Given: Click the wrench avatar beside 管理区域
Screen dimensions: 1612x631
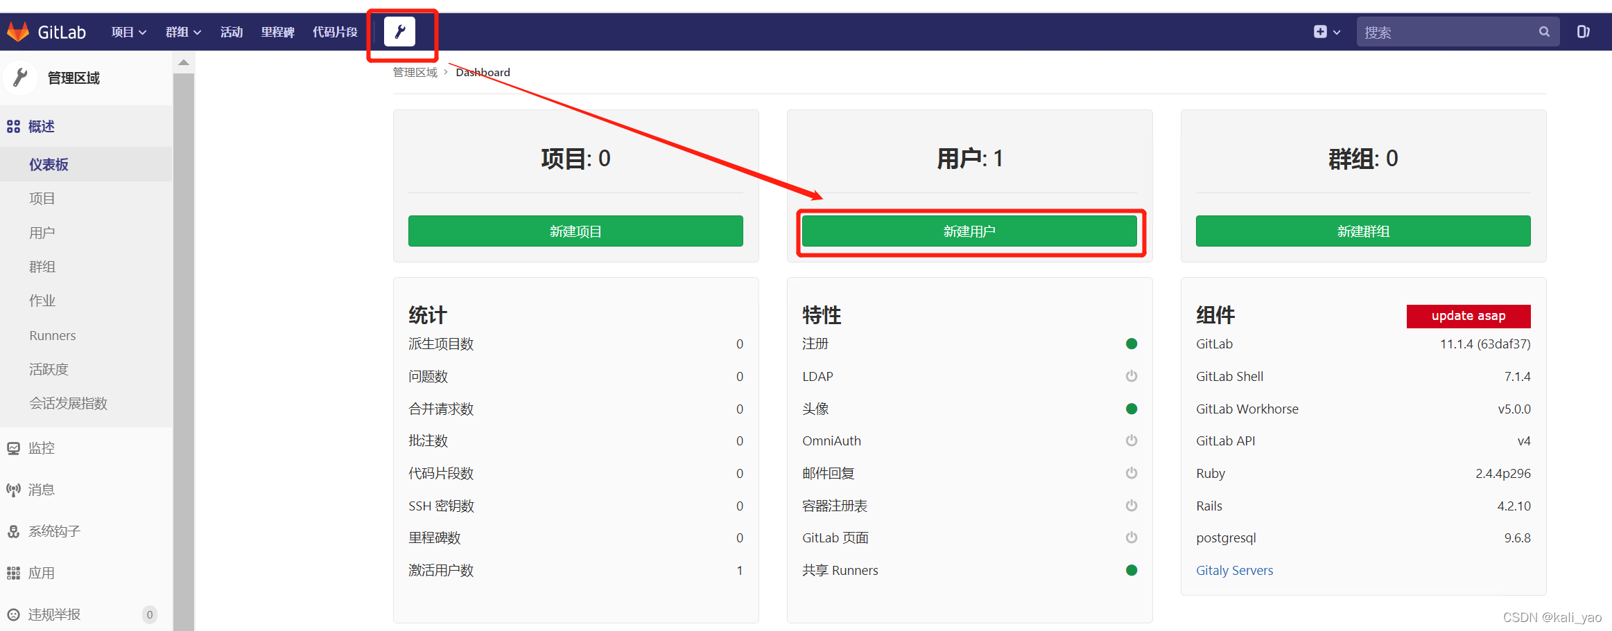Looking at the screenshot, I should (21, 78).
